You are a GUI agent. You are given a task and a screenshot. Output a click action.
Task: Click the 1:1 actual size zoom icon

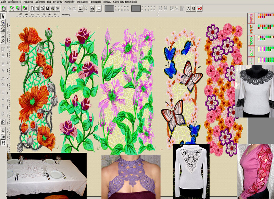tap(92, 8)
